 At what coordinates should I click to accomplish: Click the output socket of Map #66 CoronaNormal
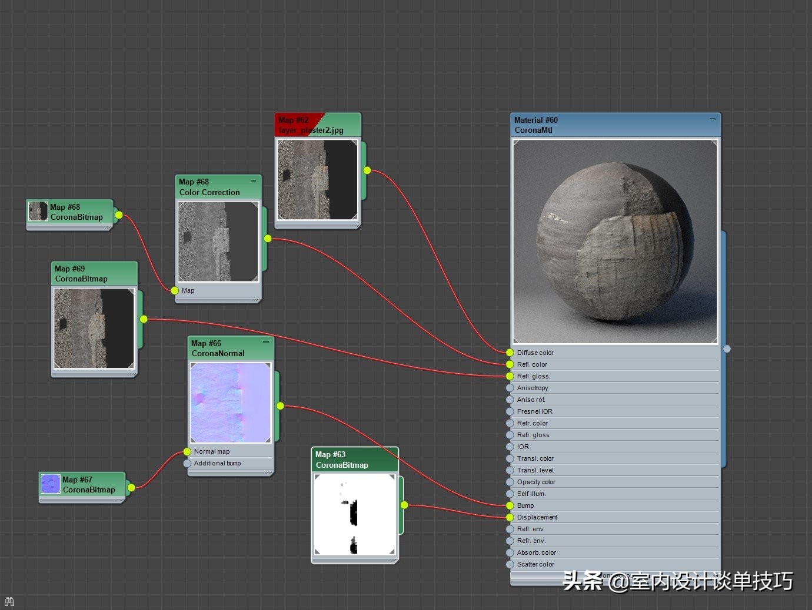pyautogui.click(x=280, y=405)
